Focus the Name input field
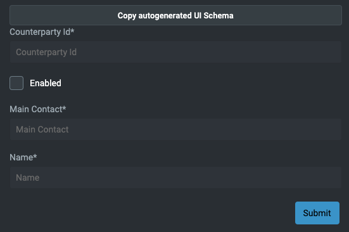 tap(175, 177)
